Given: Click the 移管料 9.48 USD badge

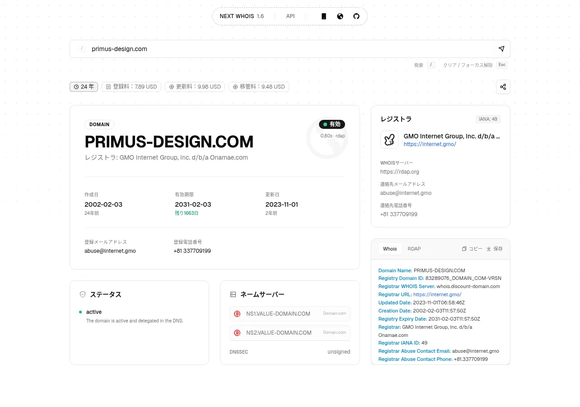Looking at the screenshot, I should (x=259, y=87).
